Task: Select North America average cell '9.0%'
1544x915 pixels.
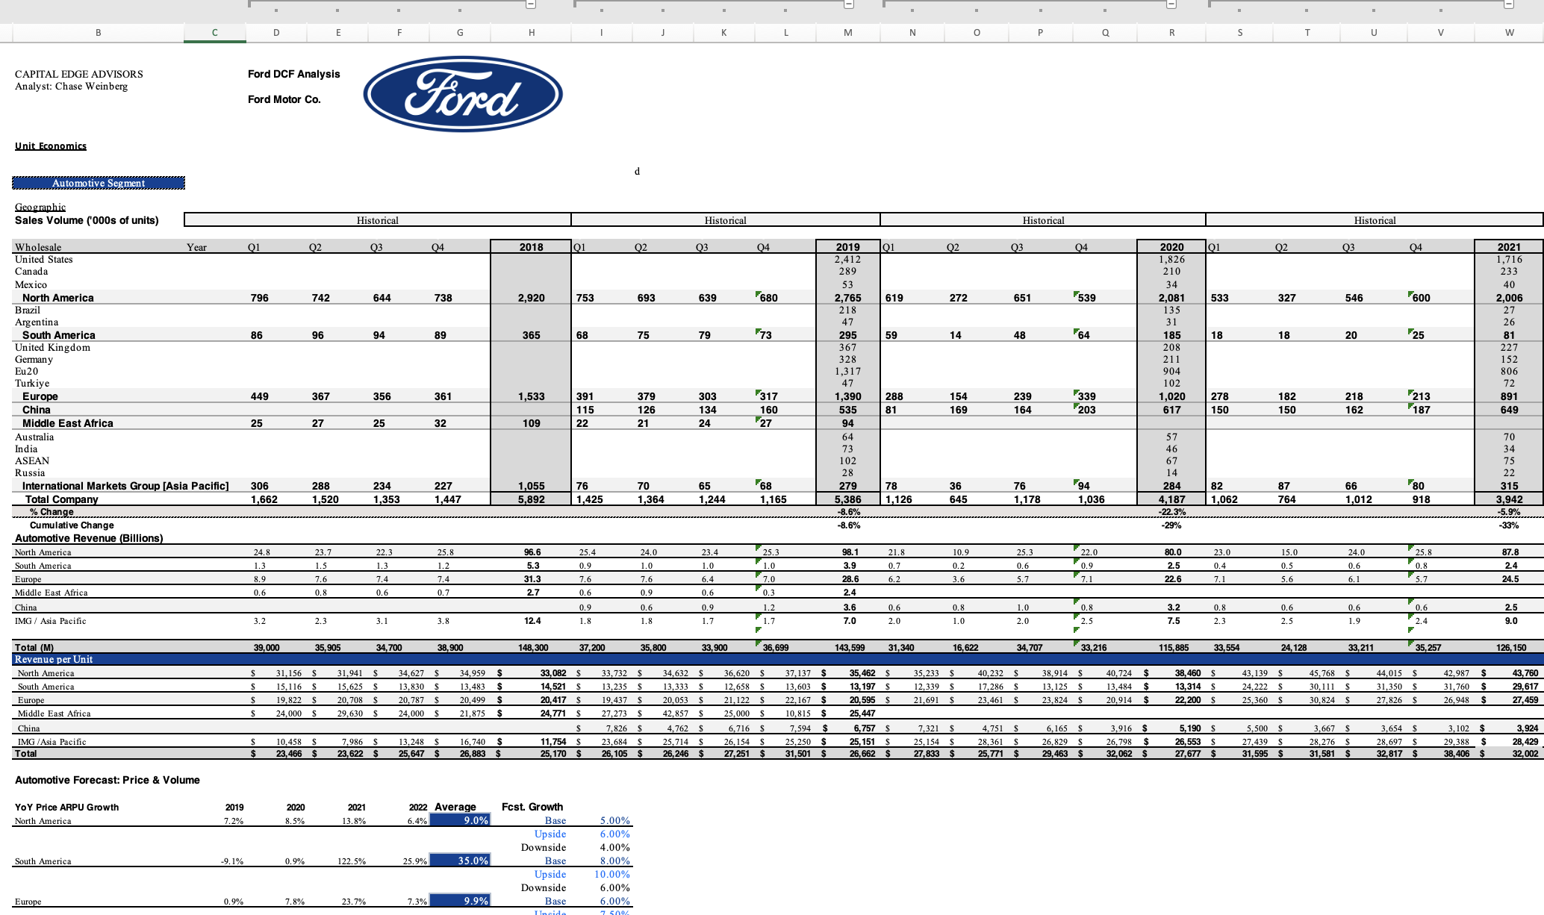Action: pos(460,820)
